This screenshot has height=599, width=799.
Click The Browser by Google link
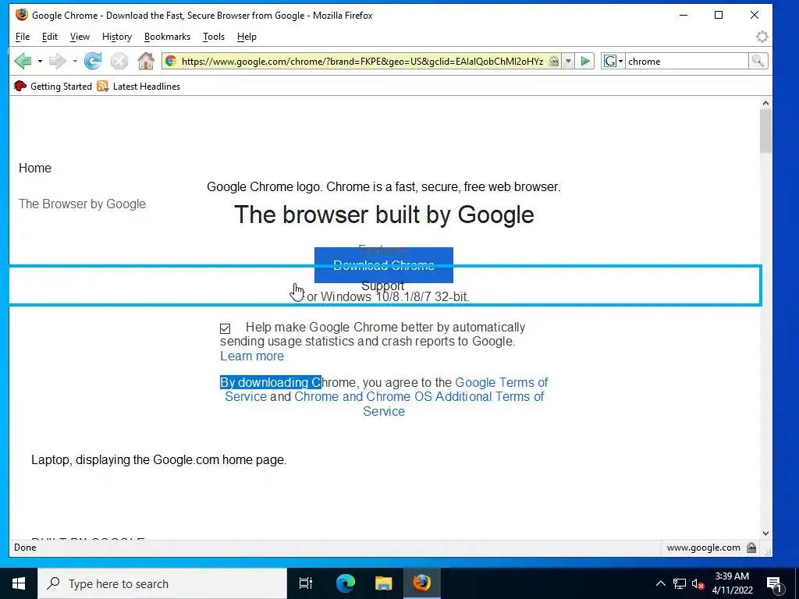[82, 204]
